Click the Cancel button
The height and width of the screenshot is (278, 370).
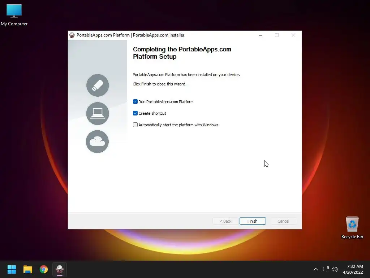[x=283, y=221]
